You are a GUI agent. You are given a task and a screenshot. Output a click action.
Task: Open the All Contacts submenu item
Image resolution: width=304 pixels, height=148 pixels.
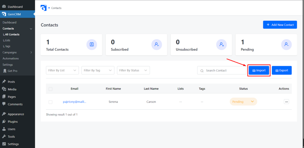pyautogui.click(x=11, y=34)
